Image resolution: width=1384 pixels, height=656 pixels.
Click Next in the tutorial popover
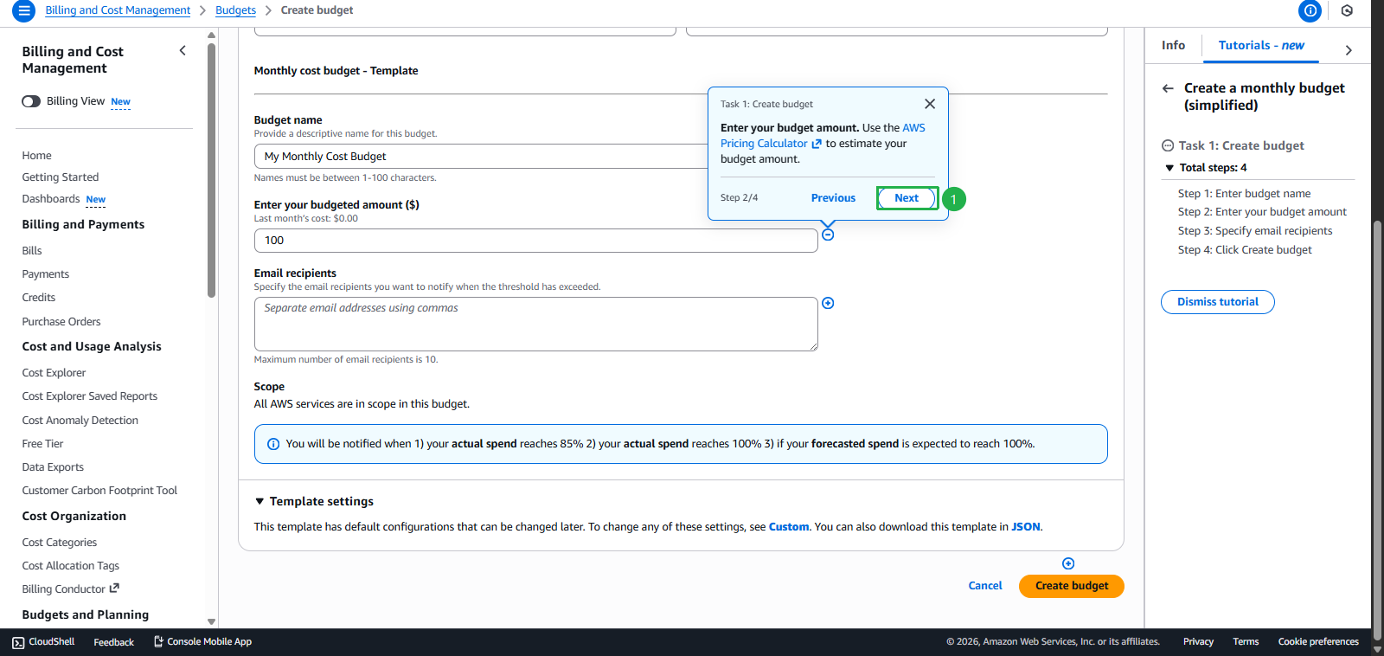pos(907,198)
